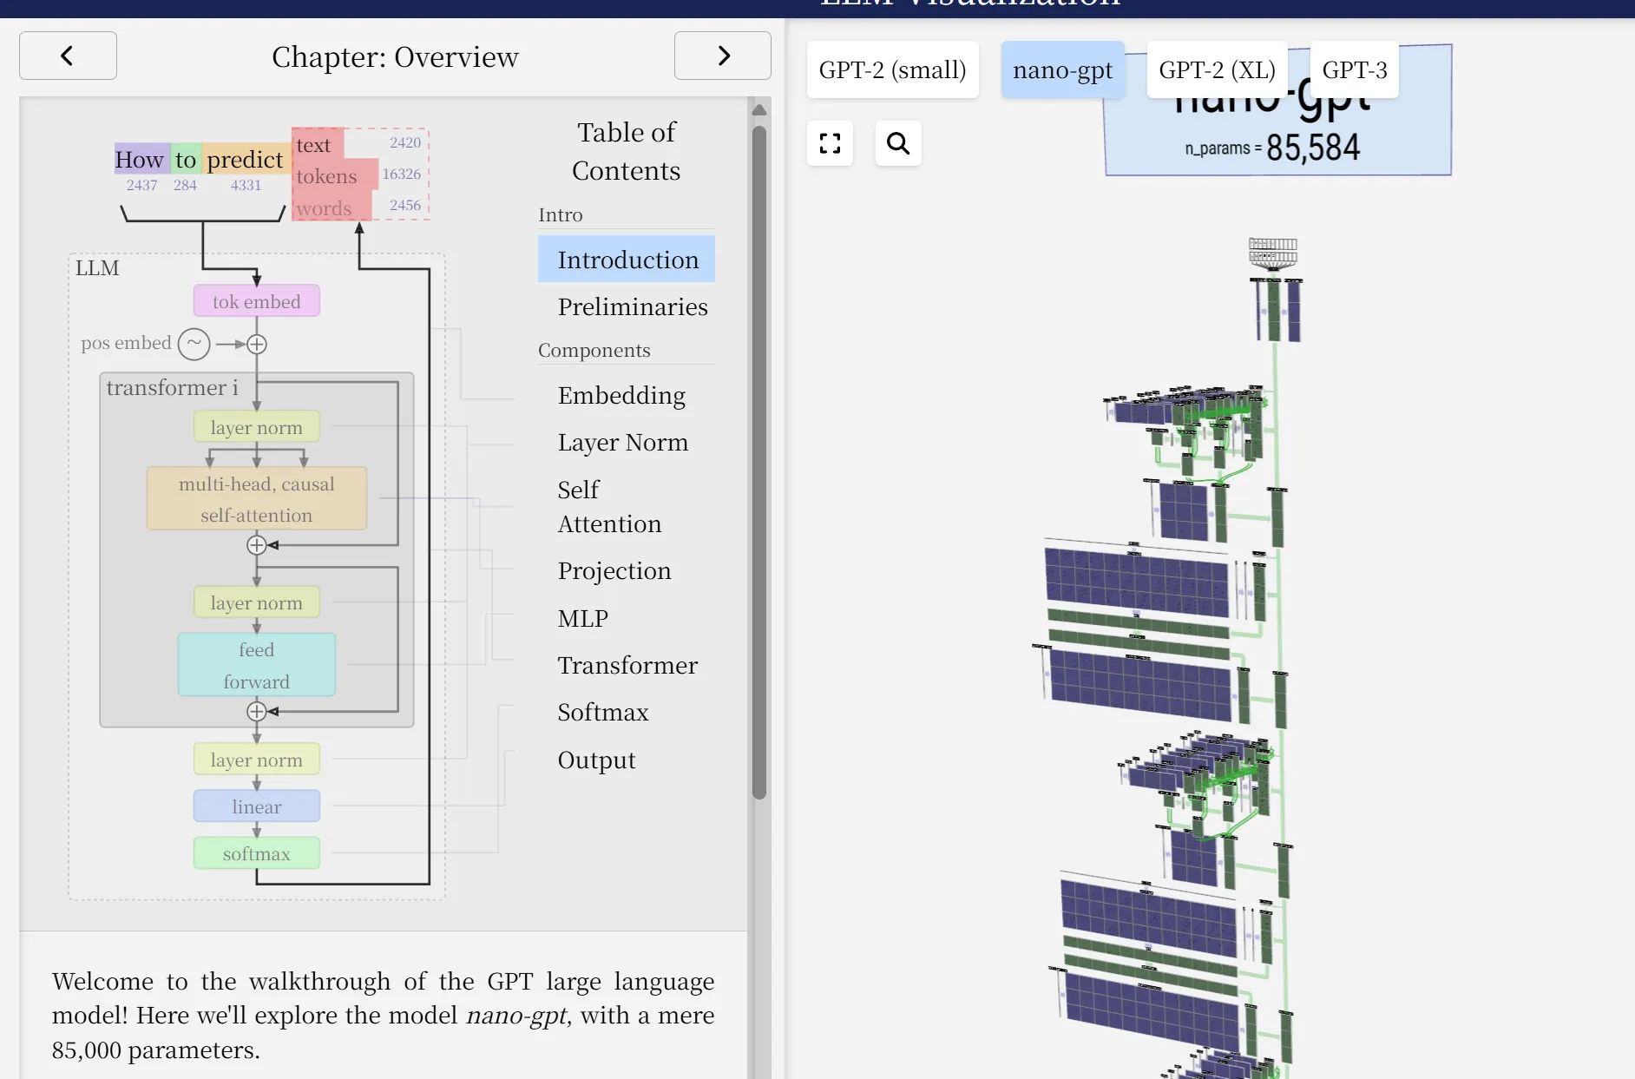Viewport: 1635px width, 1079px height.
Task: Click the softmax block in diagram
Action: click(257, 853)
